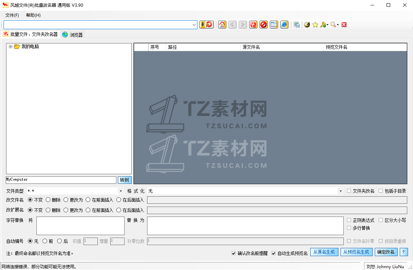
Task: Click the 预览文件名 column header
Action: coord(365,47)
